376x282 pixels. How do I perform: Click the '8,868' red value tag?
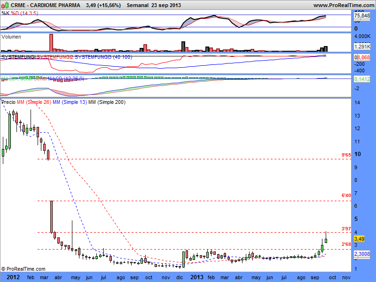363,57
